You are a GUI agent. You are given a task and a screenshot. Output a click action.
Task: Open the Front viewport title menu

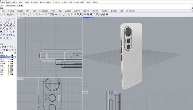(20, 79)
